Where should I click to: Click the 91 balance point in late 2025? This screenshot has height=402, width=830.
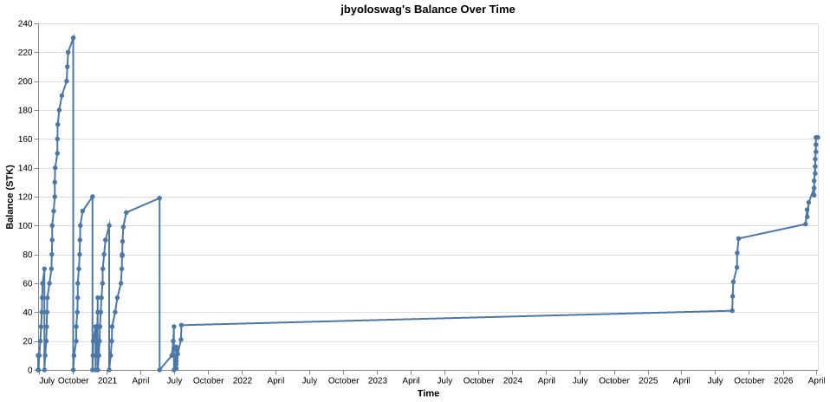738,238
